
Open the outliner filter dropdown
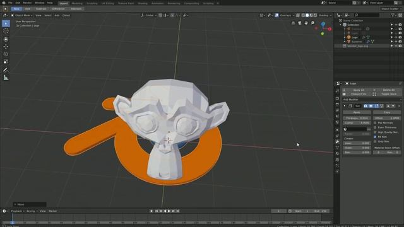click(393, 15)
